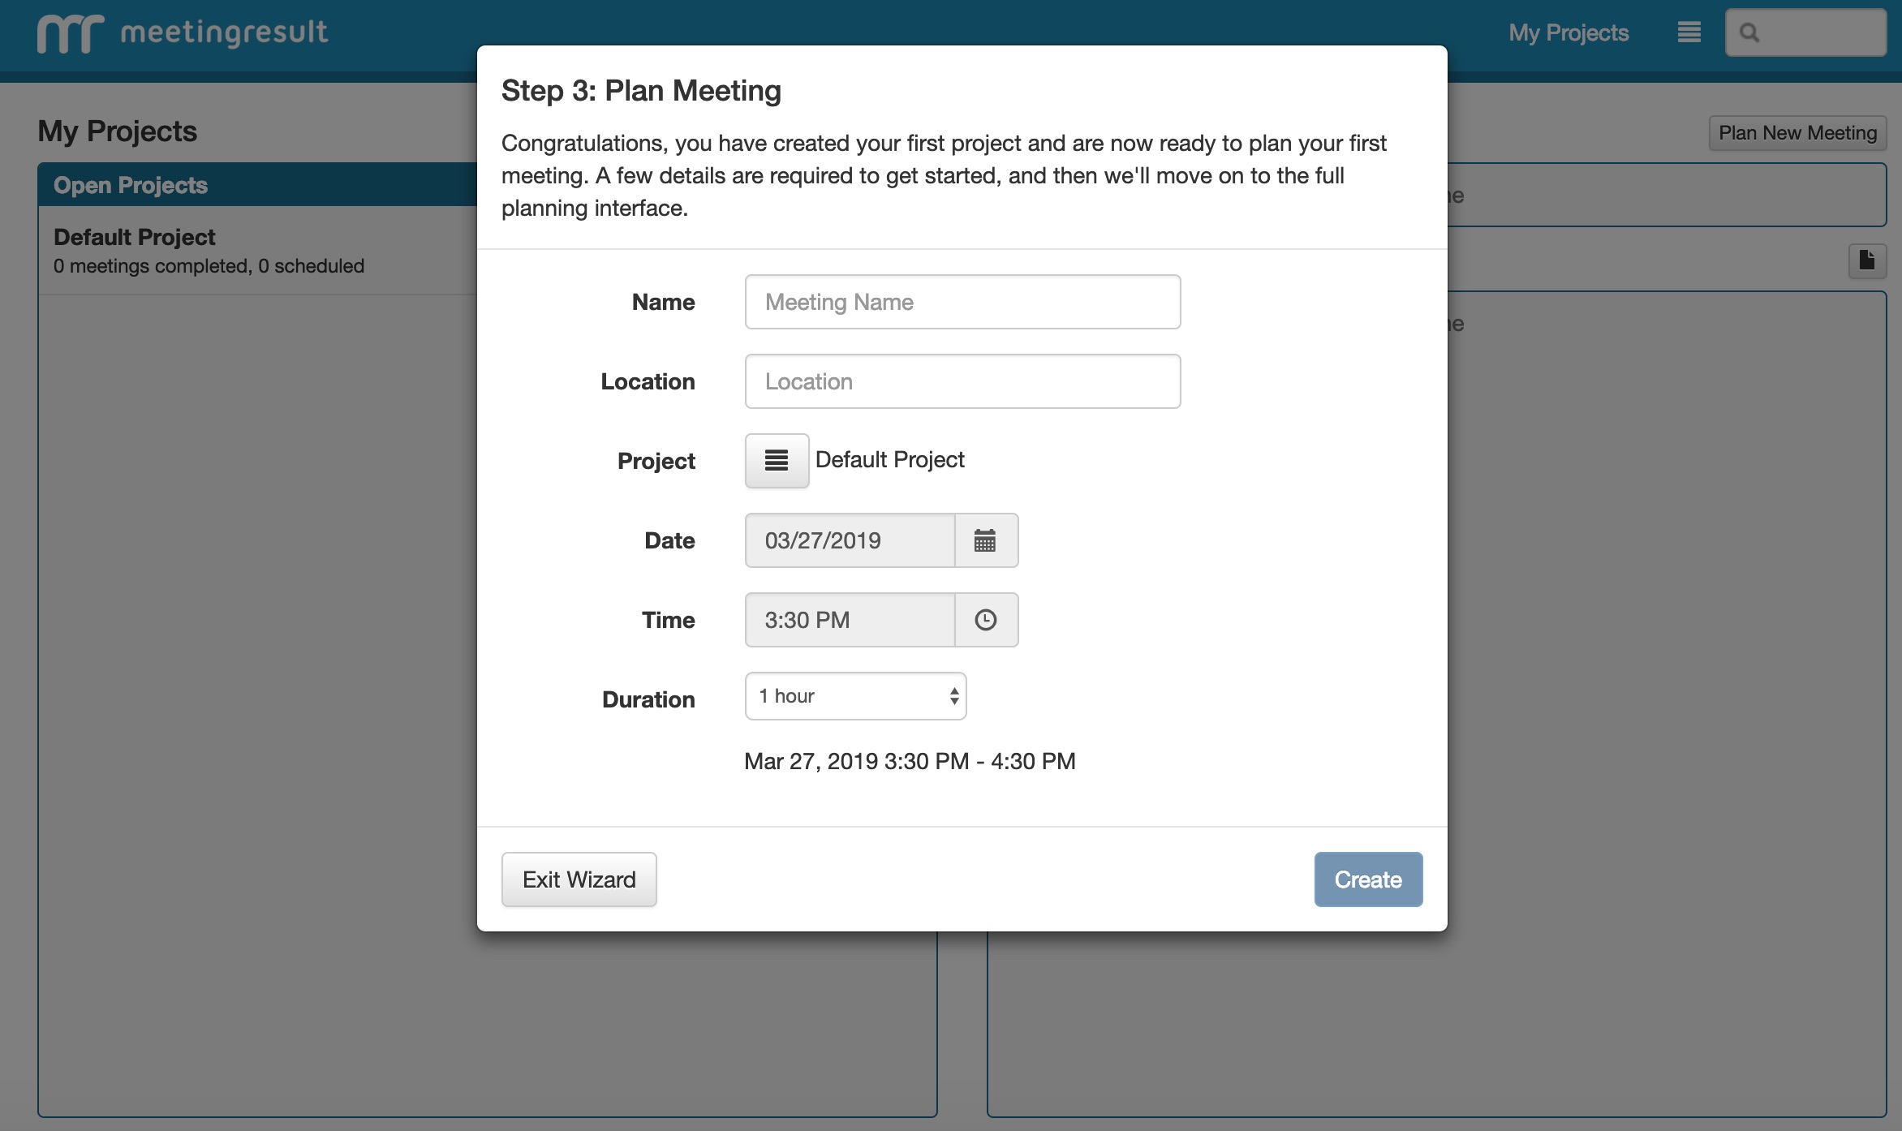Click into the Location text field

point(962,381)
